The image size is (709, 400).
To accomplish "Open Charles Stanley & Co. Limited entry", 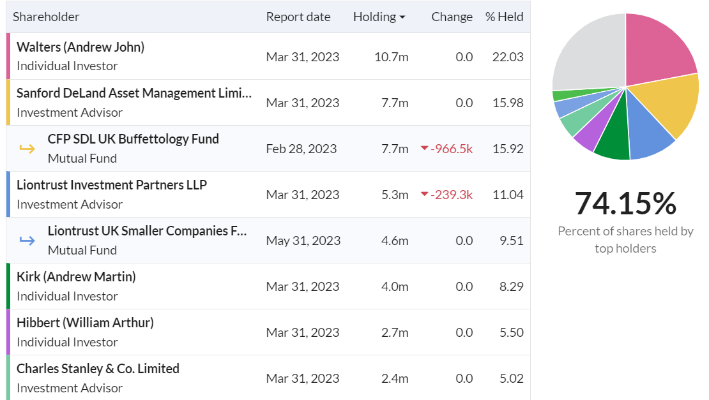I will click(98, 369).
